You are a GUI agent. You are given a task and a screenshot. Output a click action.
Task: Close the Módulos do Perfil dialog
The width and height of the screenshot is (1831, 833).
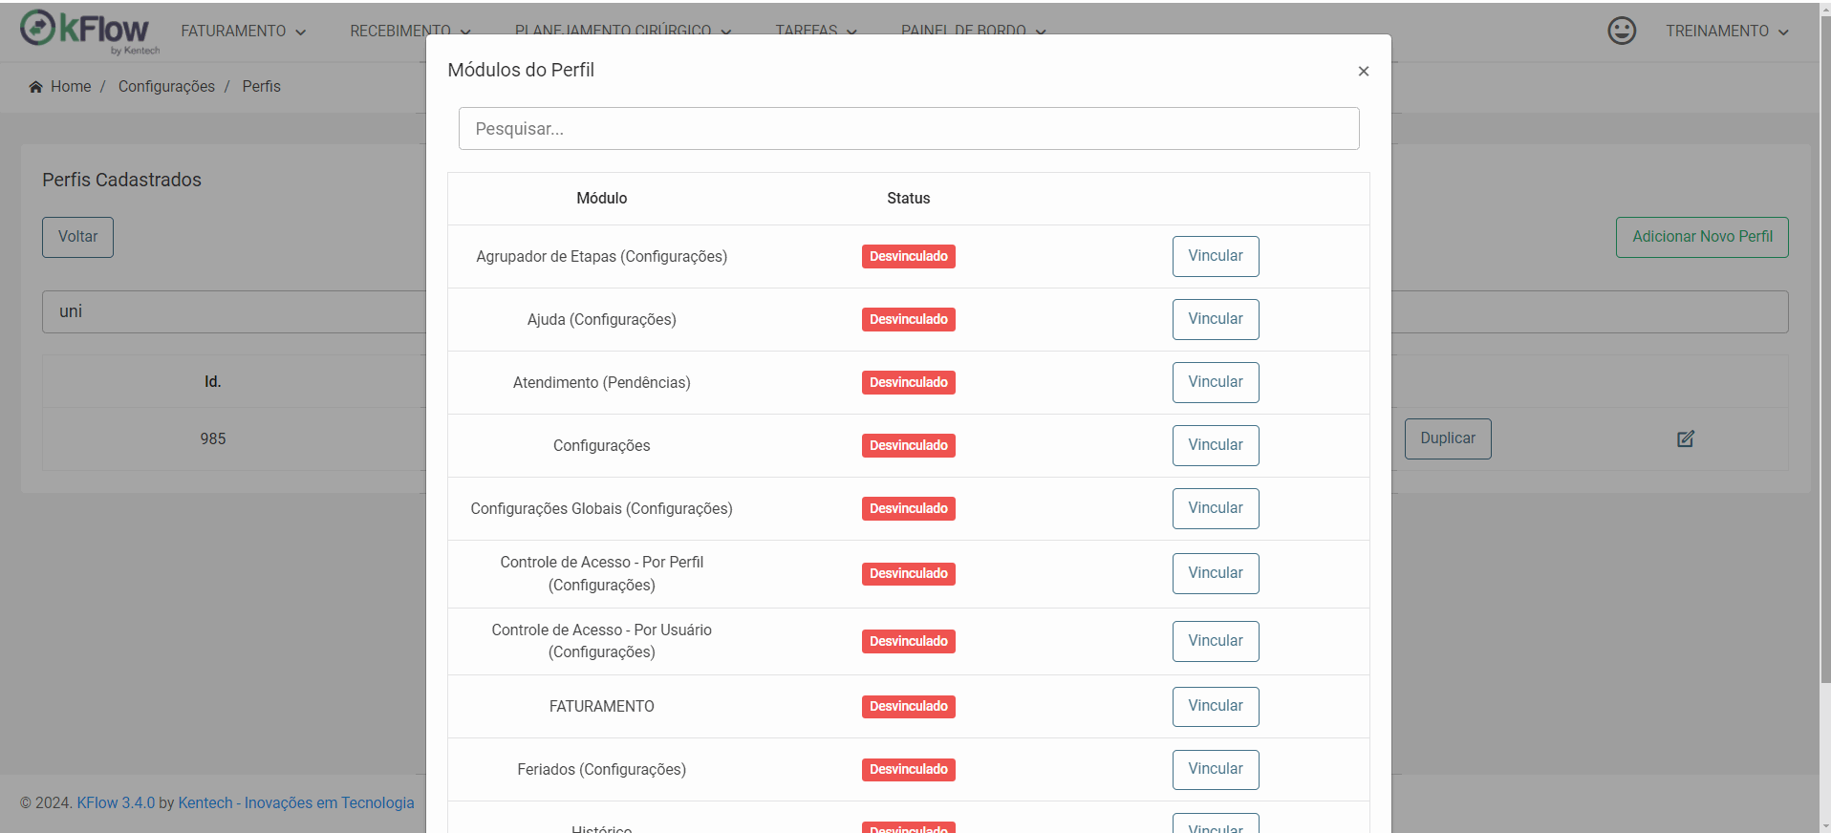[x=1364, y=71]
